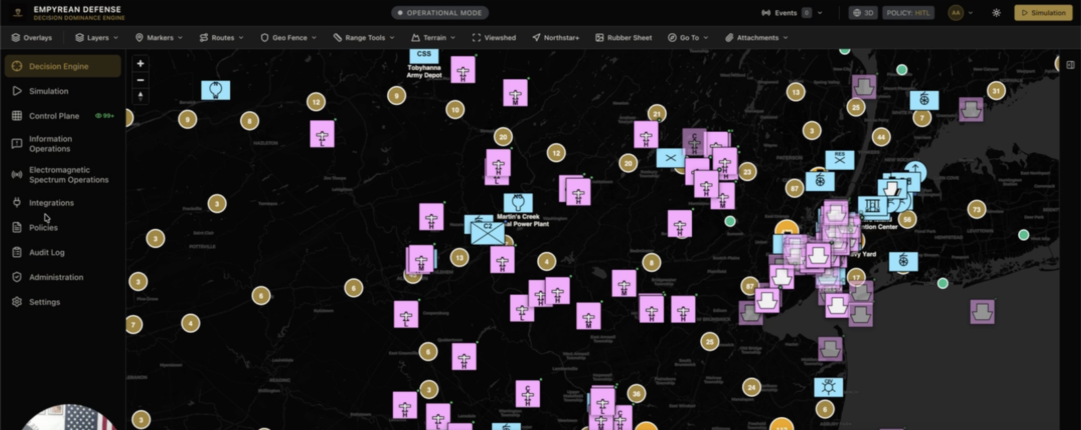Click the cluster marker labeled 31
The image size is (1081, 430).
pos(996,91)
